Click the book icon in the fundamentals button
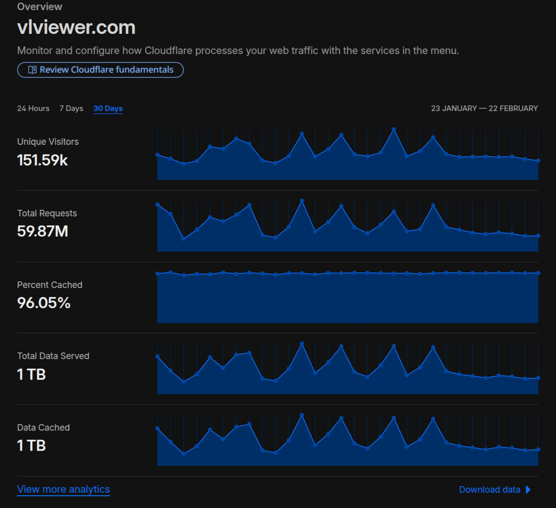 (32, 70)
